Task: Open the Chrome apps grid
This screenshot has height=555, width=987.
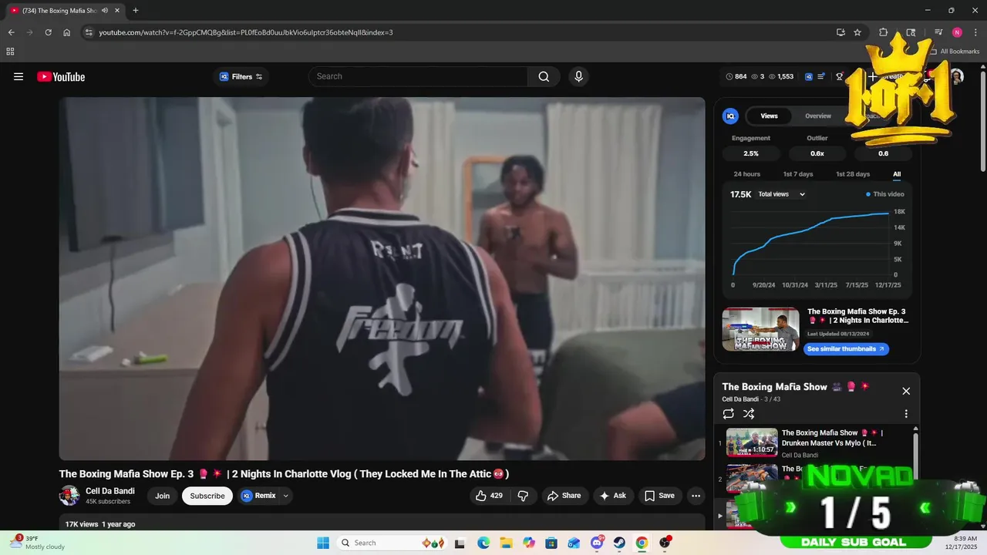Action: [10, 52]
